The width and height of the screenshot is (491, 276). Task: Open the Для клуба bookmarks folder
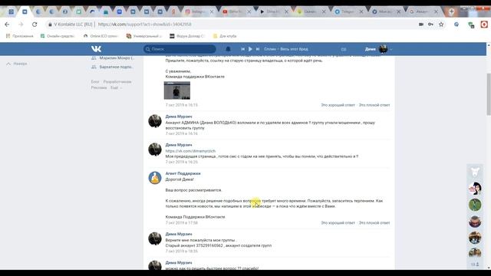coord(225,36)
